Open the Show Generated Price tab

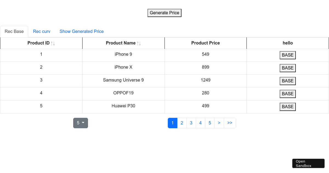point(81,32)
